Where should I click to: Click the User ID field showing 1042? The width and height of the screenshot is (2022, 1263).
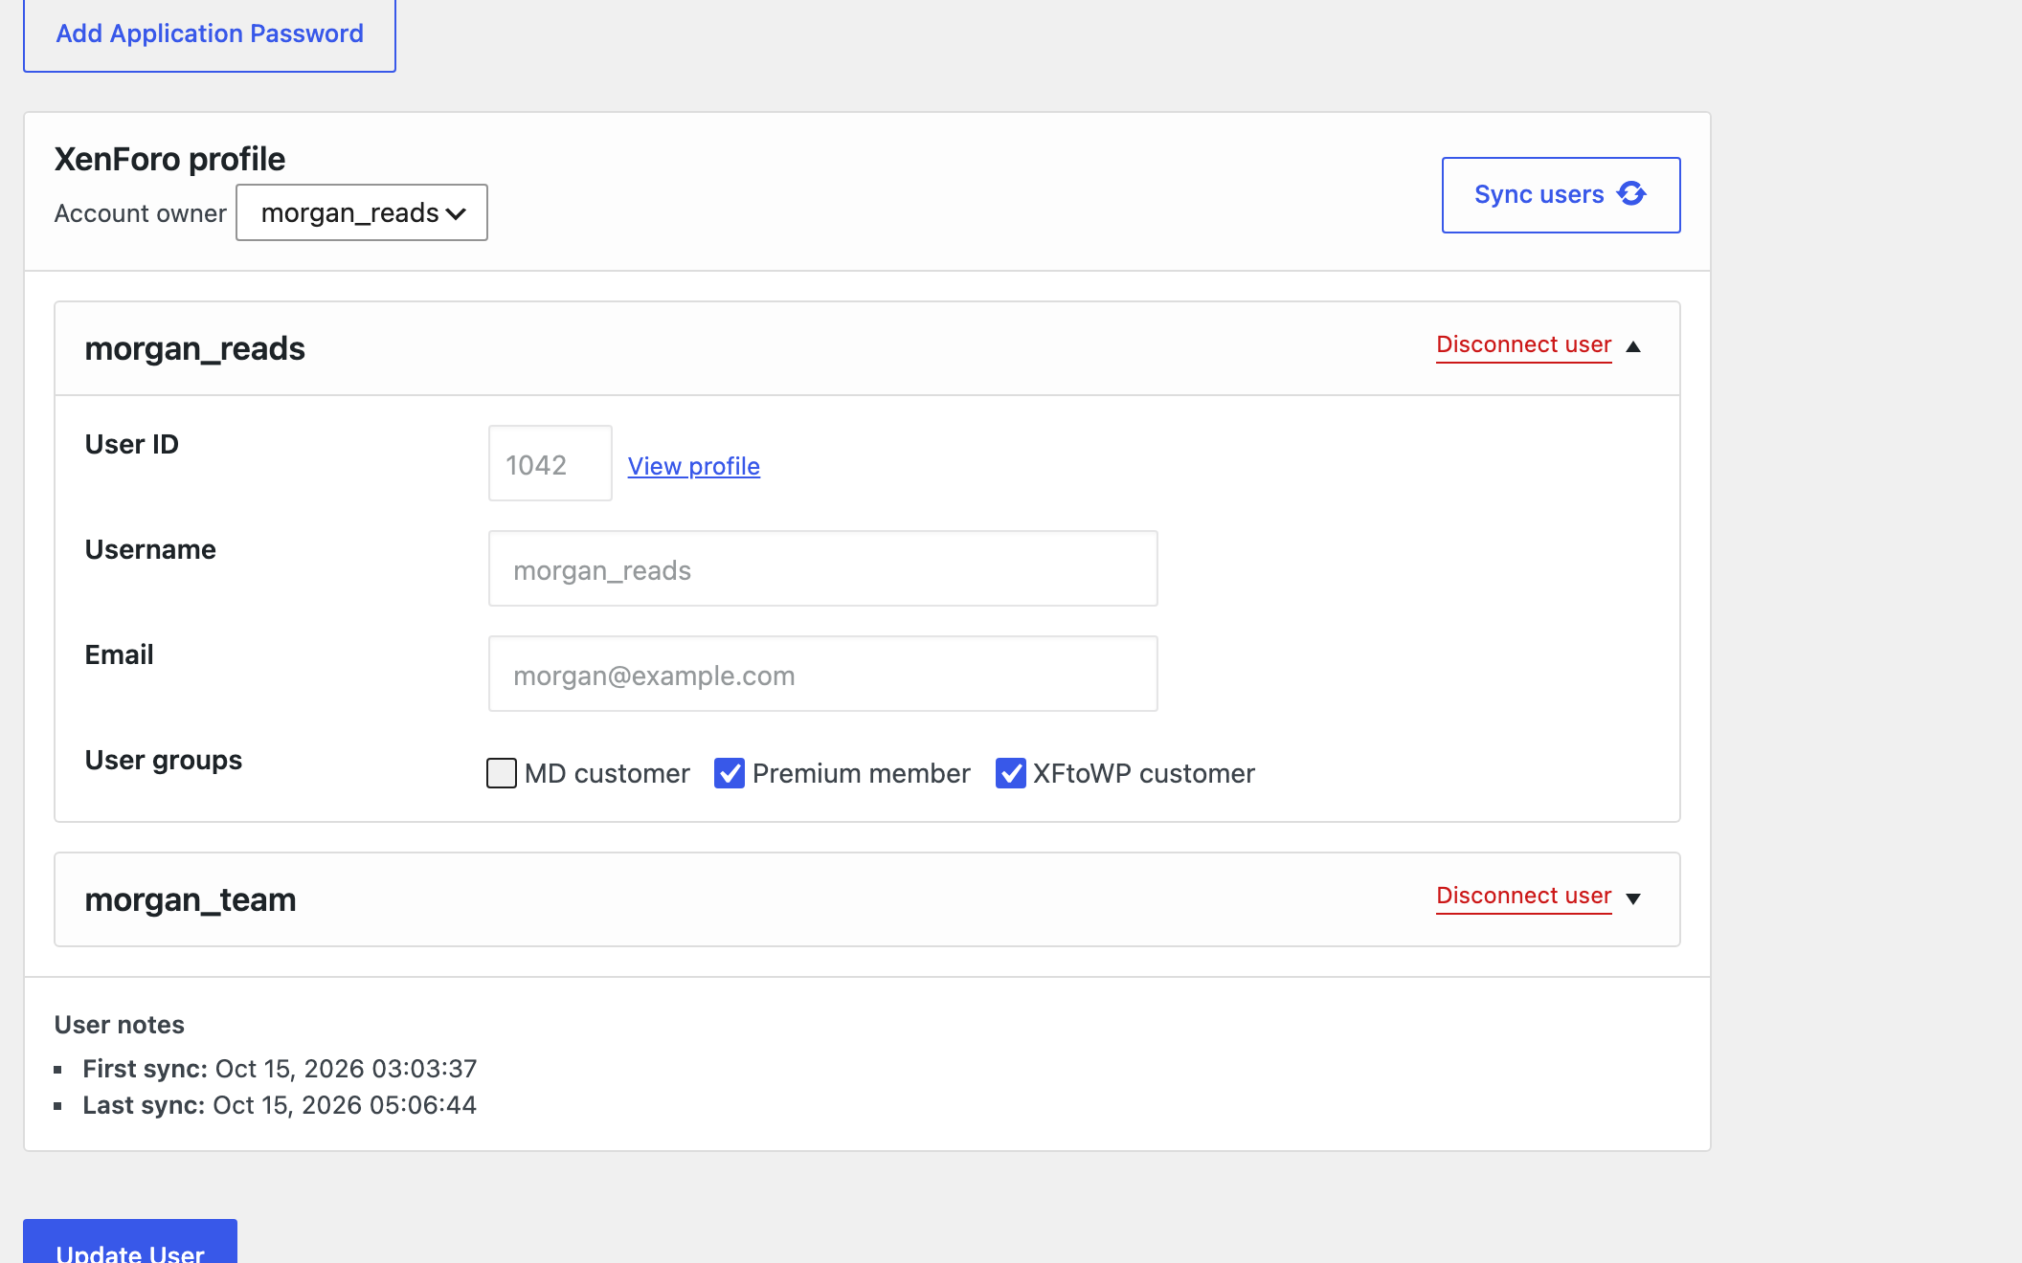tap(550, 463)
